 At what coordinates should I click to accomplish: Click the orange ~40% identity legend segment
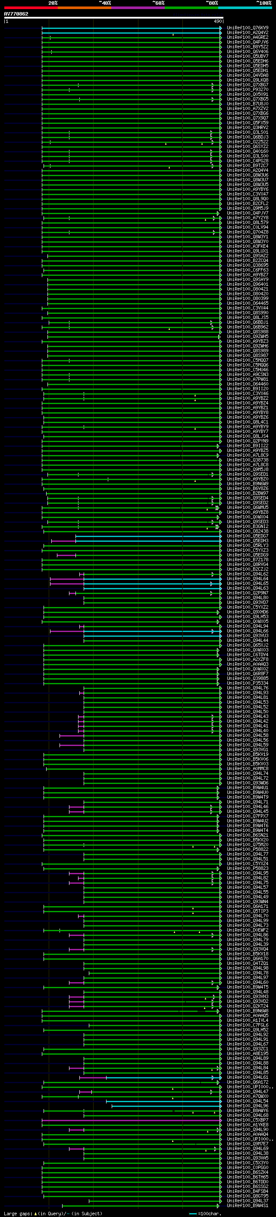coord(85,8)
